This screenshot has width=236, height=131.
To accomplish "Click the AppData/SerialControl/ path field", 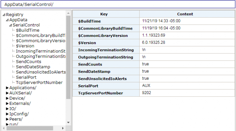I will (x=118, y=4).
